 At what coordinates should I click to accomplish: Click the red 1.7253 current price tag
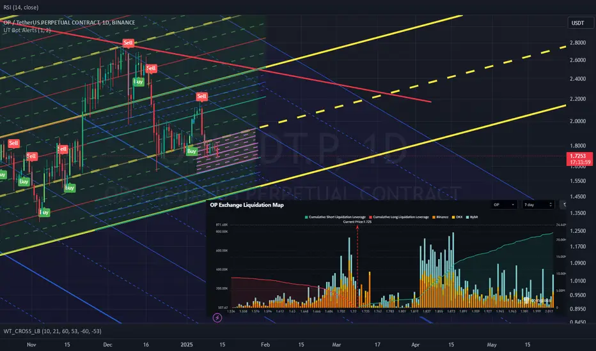click(581, 159)
